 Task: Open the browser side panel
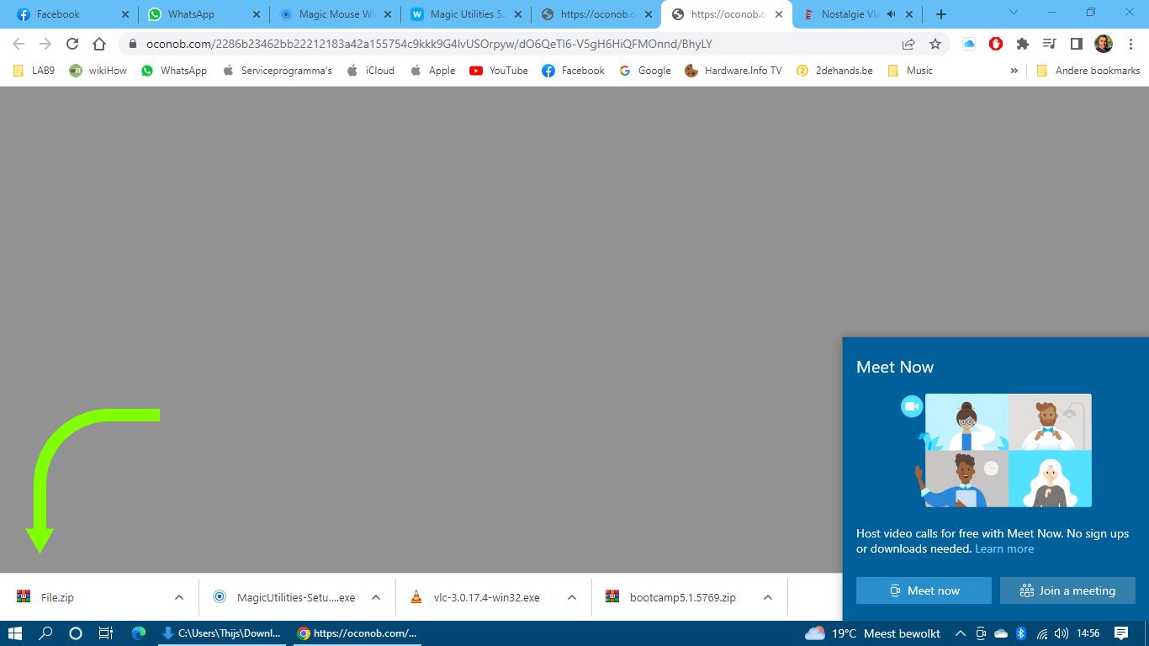1076,44
